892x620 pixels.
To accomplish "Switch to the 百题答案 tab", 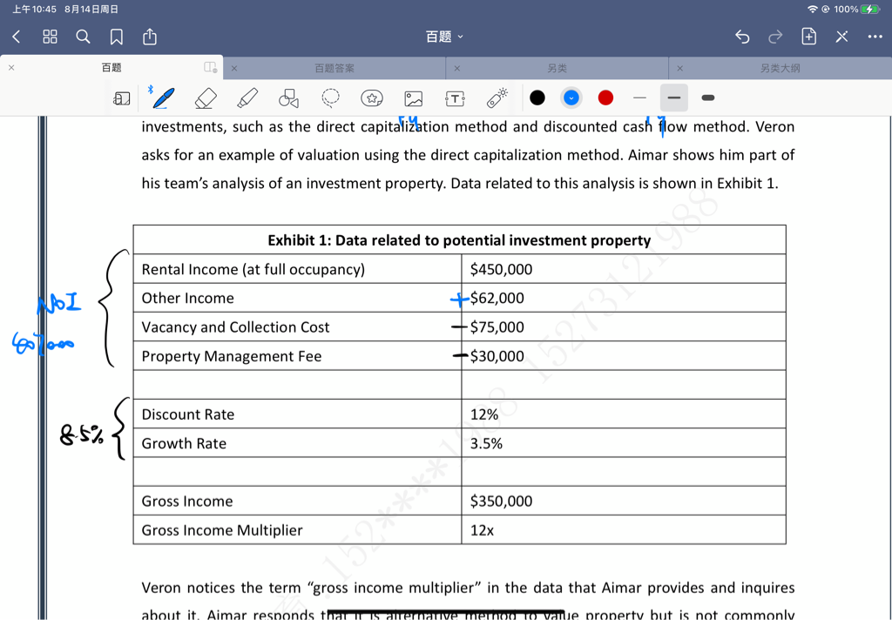I will tap(334, 68).
